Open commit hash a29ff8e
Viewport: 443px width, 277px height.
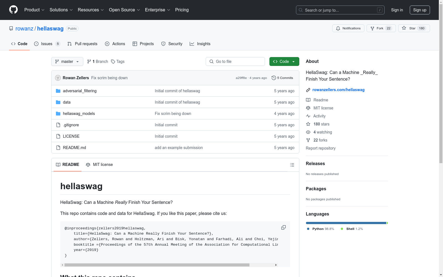[241, 78]
